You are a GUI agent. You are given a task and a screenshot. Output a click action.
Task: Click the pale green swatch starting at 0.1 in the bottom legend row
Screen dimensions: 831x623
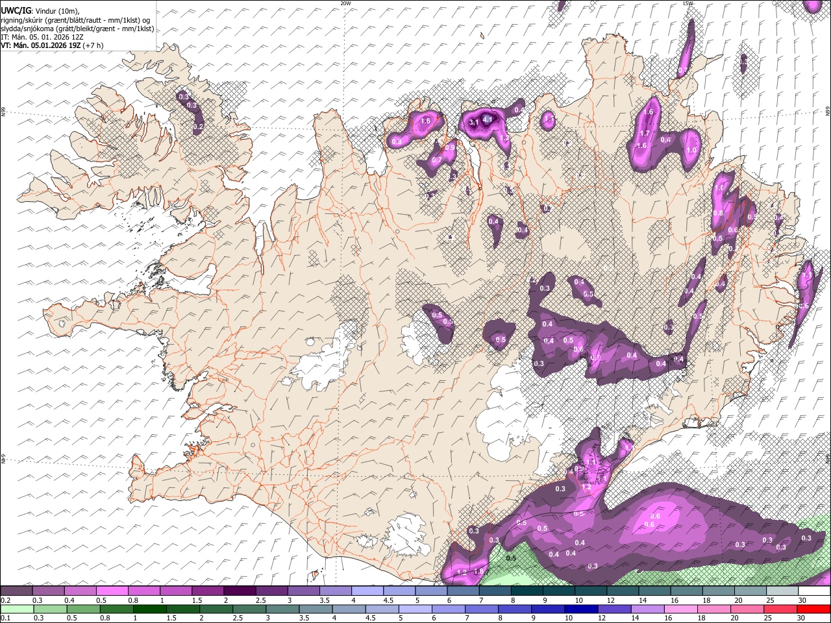[x=18, y=609]
